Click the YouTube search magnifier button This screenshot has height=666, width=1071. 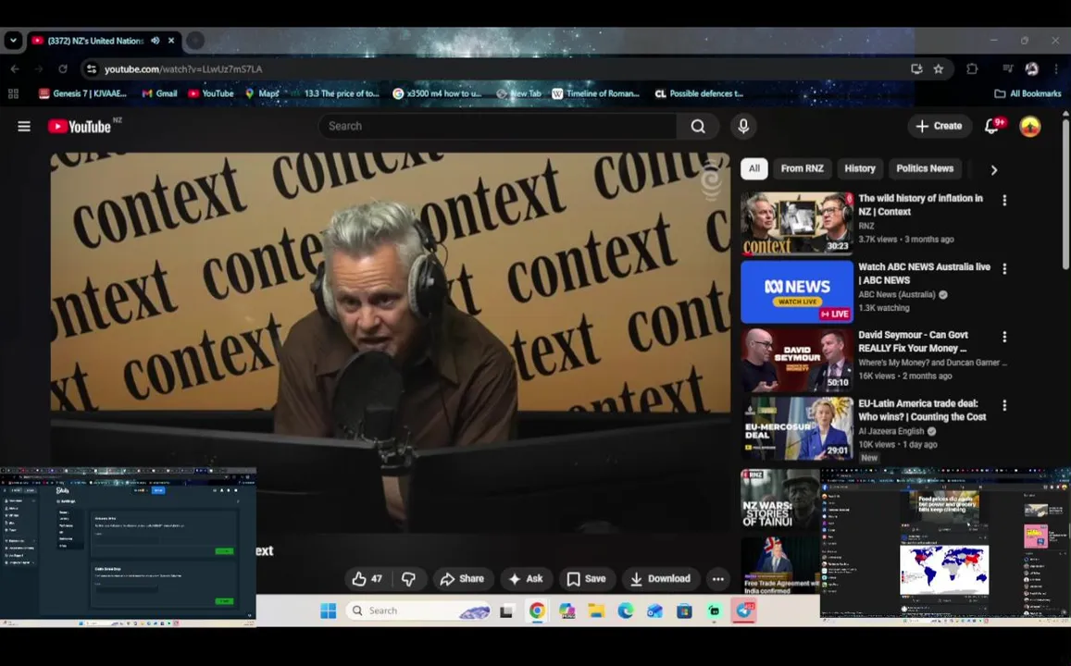point(697,126)
